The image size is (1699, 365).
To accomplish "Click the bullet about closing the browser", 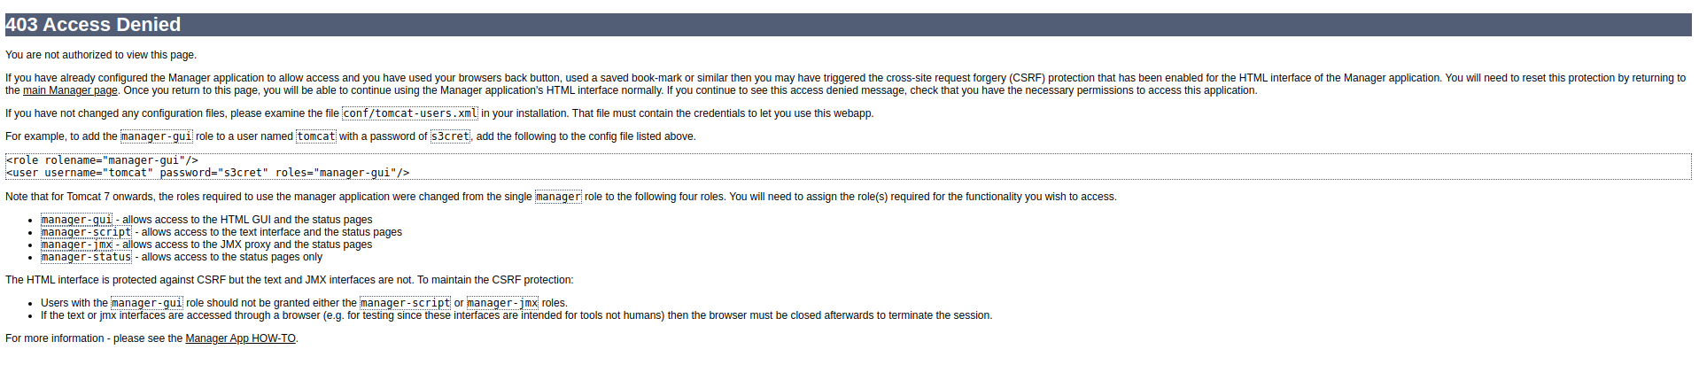I will coord(516,315).
